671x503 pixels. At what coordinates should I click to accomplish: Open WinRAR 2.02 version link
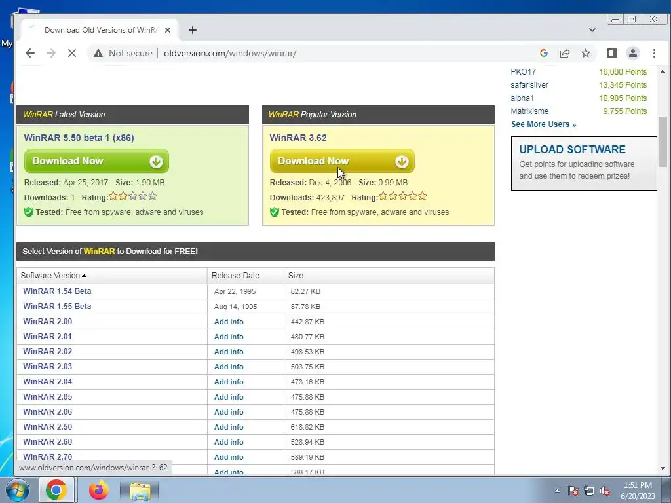click(47, 352)
